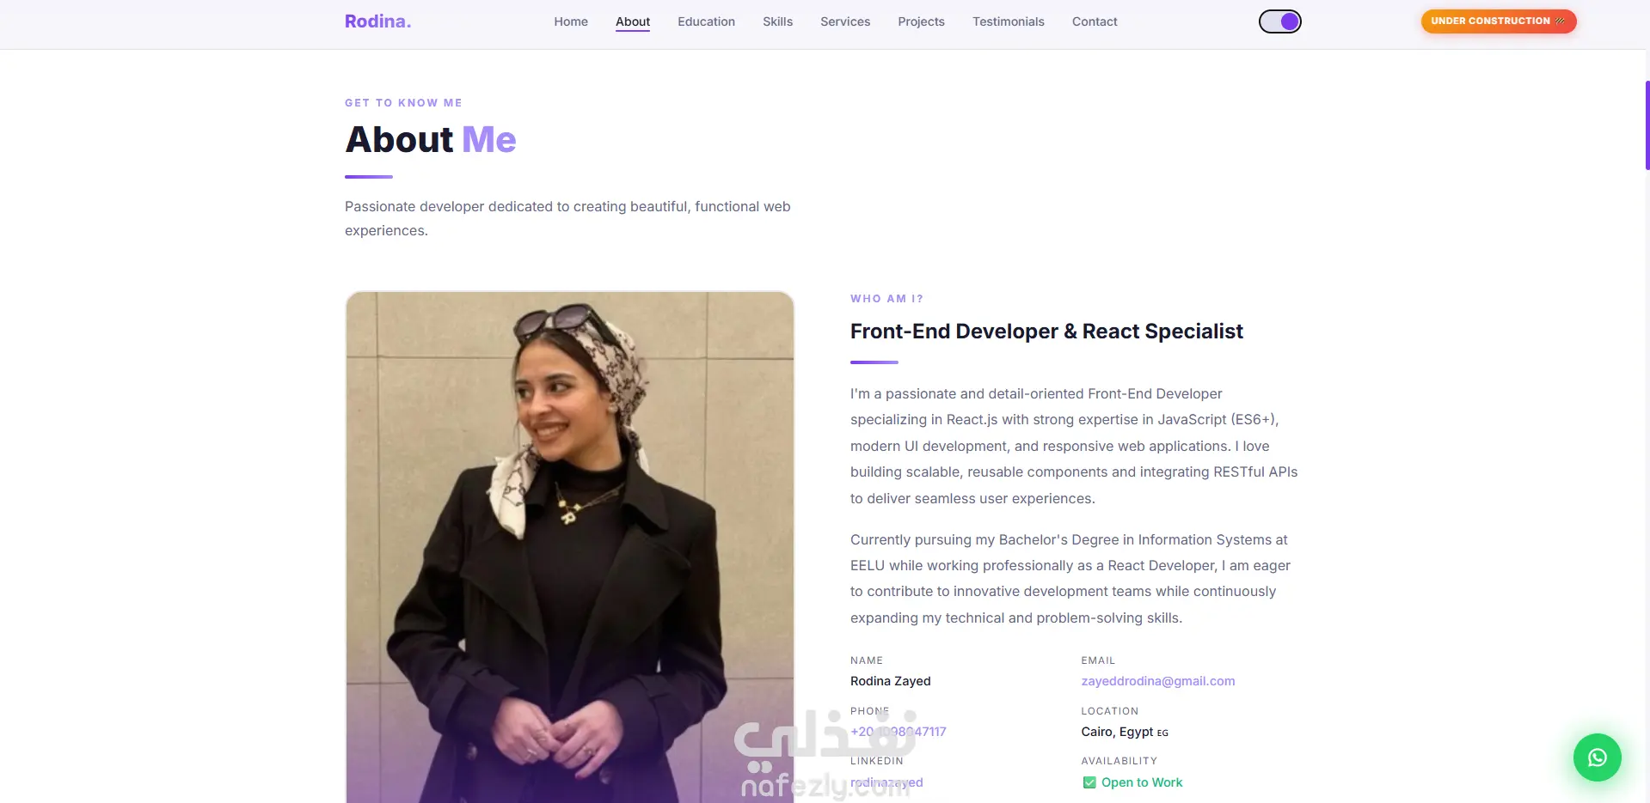
Task: Toggle the dark mode theme switch
Action: click(x=1279, y=21)
